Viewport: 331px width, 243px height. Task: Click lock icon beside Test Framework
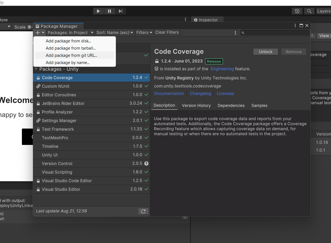coord(38,129)
